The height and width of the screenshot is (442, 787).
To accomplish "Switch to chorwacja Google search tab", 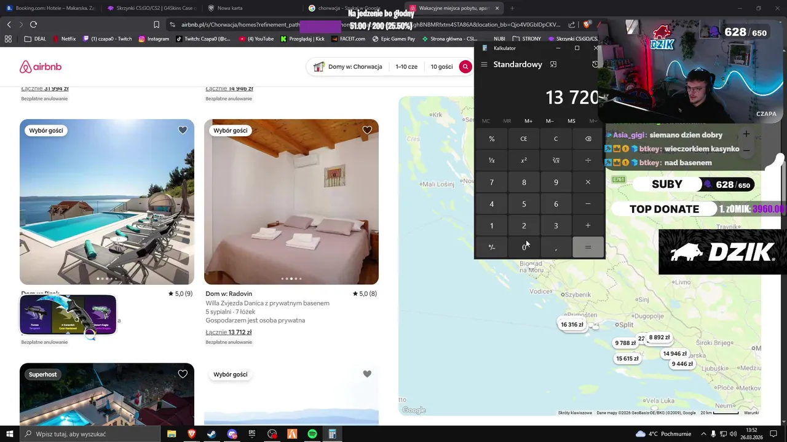I will click(x=353, y=8).
